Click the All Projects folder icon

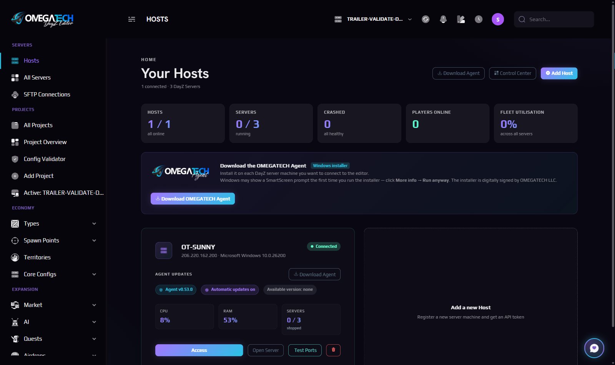click(15, 125)
